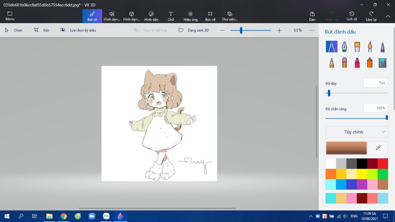Switch to the Bút vẽ brushes tab
The width and height of the screenshot is (395, 222).
click(92, 16)
